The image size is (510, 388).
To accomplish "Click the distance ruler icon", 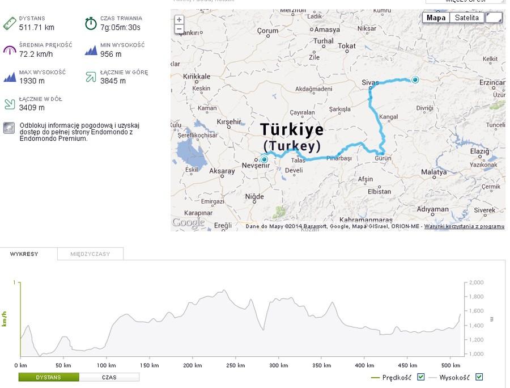I will [x=10, y=24].
